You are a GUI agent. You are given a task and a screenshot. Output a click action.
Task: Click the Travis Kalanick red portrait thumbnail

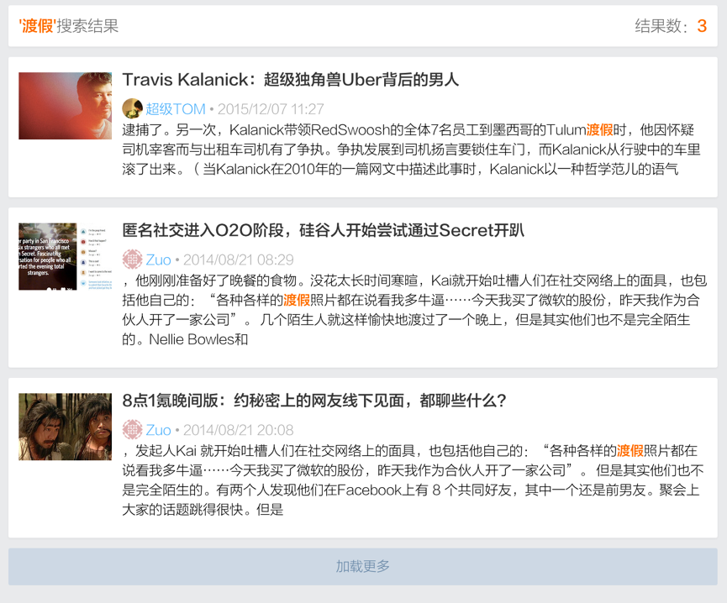(65, 105)
